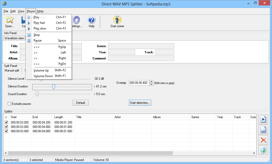
Task: Click the Pause bars icon in menu
Action: point(29,40)
